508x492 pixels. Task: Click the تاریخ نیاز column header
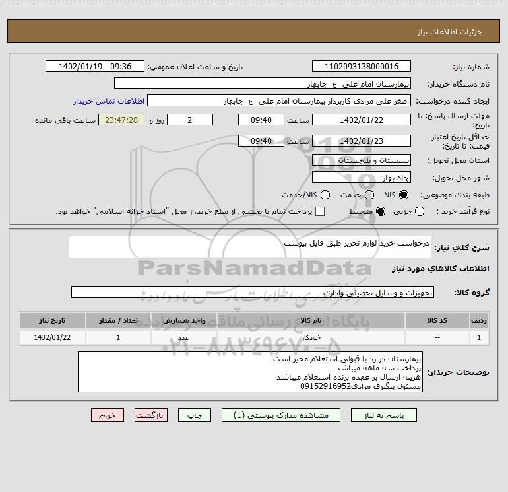click(52, 320)
